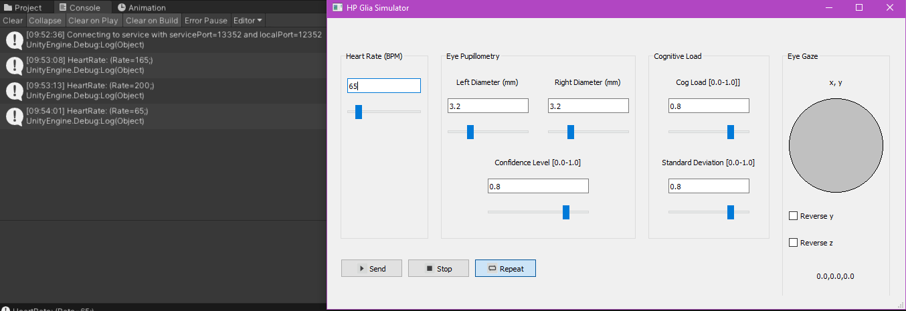
Task: Click the Left Diameter input field
Action: [x=488, y=106]
